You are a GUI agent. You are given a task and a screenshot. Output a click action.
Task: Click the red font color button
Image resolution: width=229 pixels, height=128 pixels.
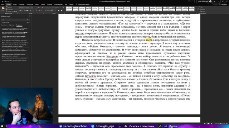coord(40,10)
